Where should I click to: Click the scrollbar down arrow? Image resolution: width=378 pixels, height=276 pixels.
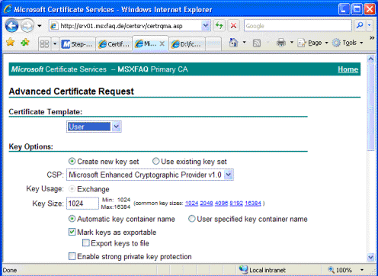coord(371,257)
